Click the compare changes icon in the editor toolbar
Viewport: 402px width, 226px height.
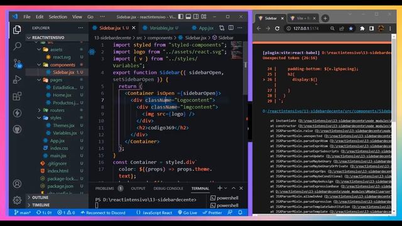222,28
